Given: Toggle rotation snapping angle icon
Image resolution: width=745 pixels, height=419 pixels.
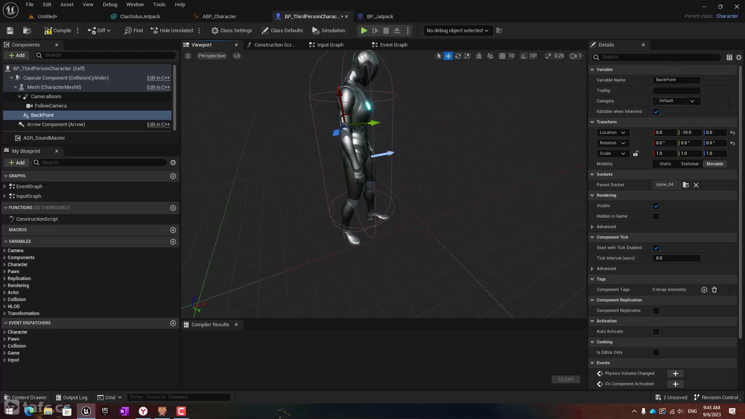Looking at the screenshot, I should pyautogui.click(x=523, y=56).
